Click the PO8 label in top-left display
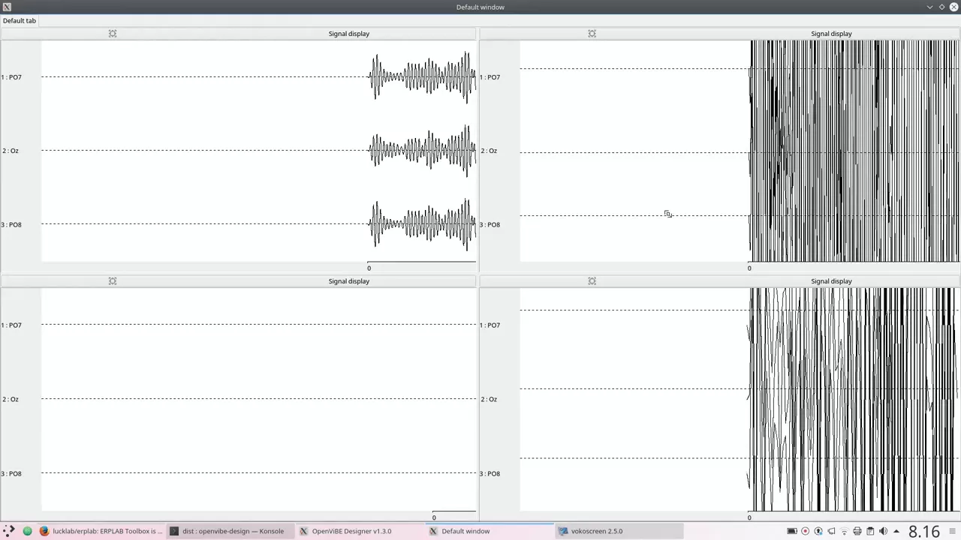 click(x=11, y=225)
